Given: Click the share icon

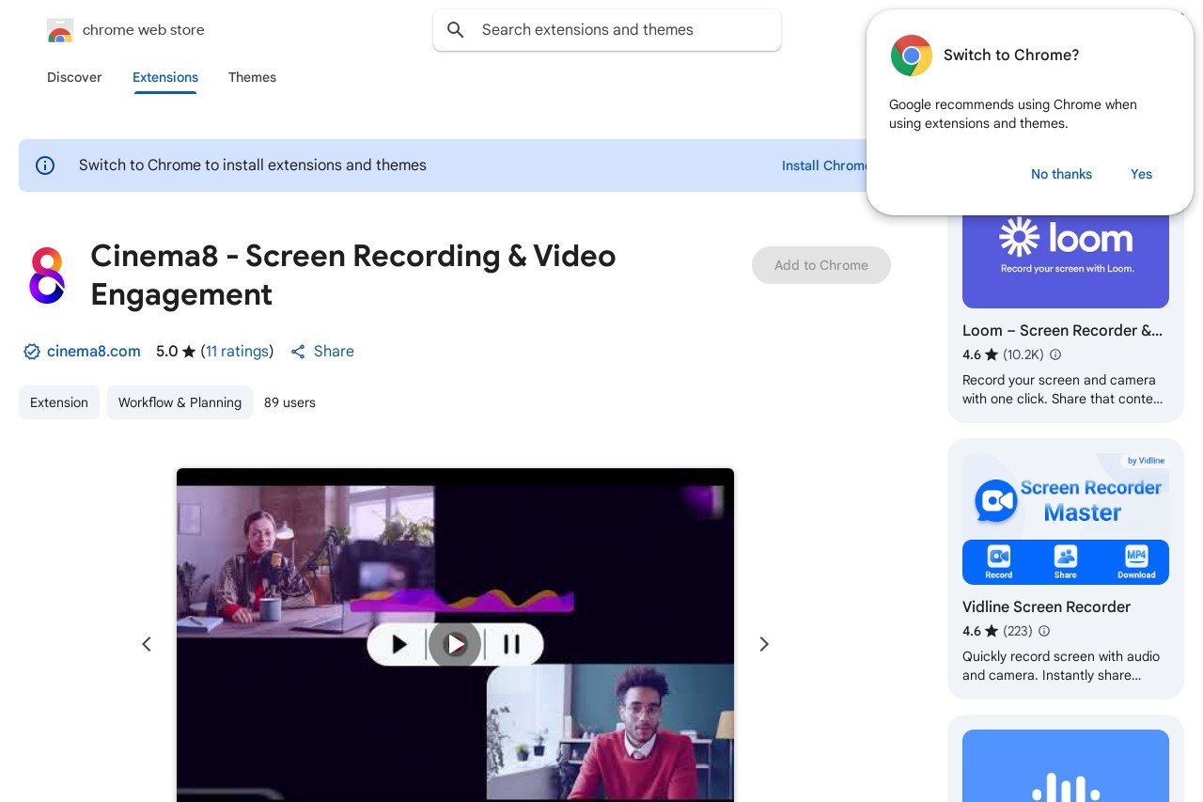Looking at the screenshot, I should (x=298, y=352).
